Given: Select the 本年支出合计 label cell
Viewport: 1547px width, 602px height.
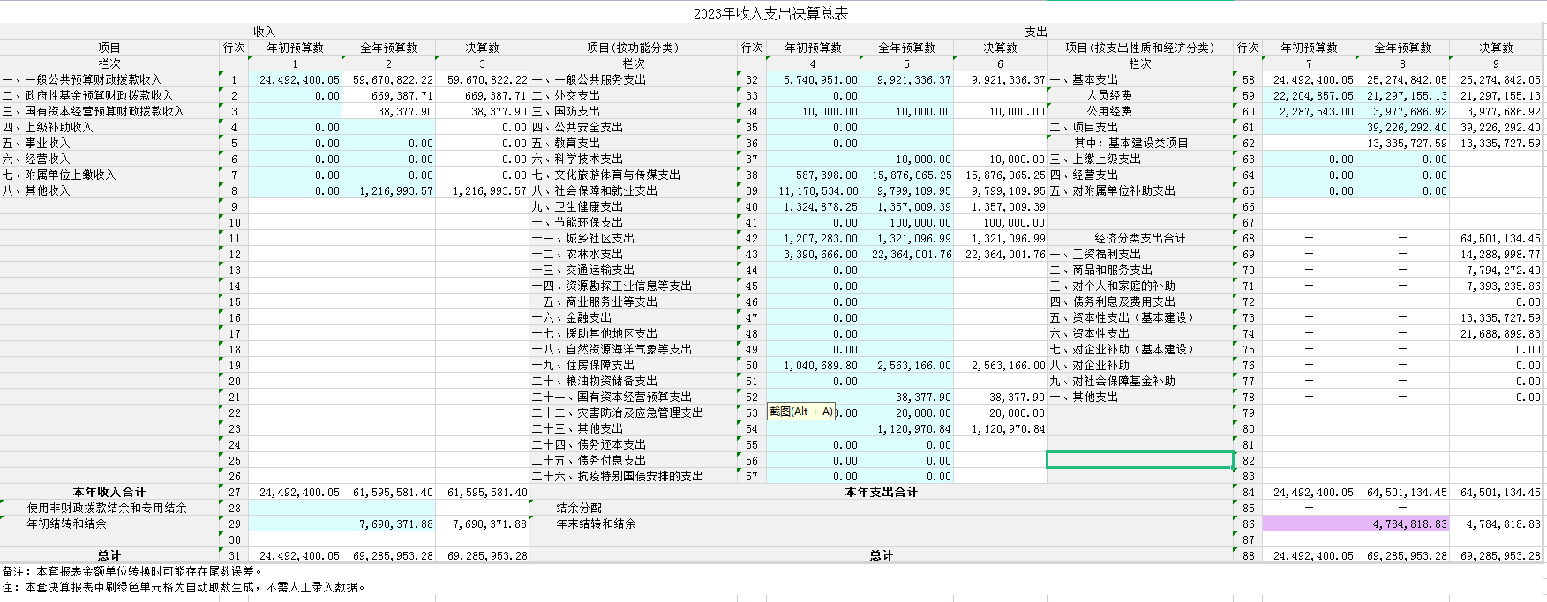Looking at the screenshot, I should pos(881,492).
